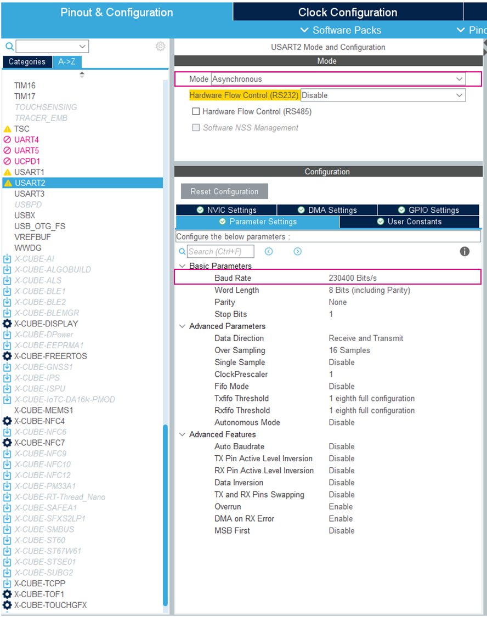Click the disabled icon next to UCPD1
The image size is (487, 617).
click(7, 161)
